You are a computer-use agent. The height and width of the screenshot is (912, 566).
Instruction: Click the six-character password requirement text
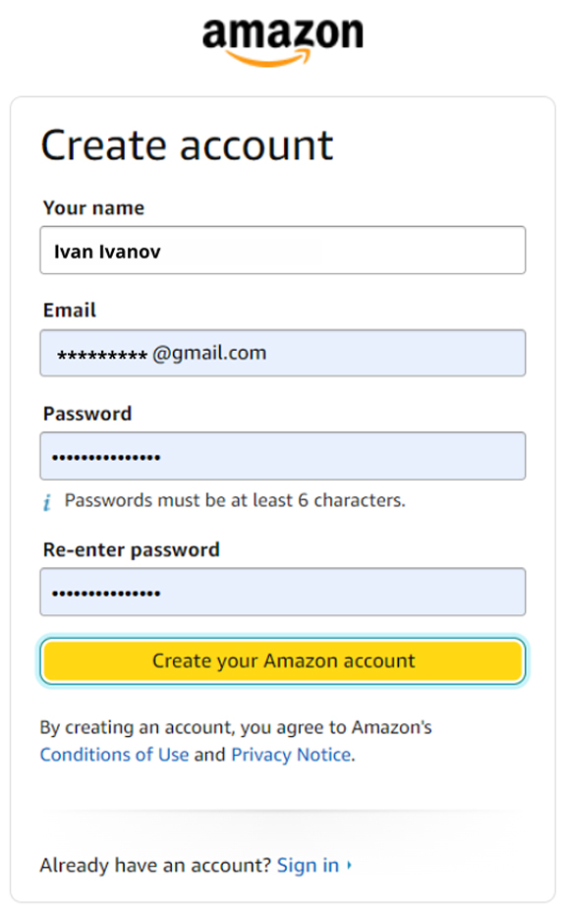[235, 500]
